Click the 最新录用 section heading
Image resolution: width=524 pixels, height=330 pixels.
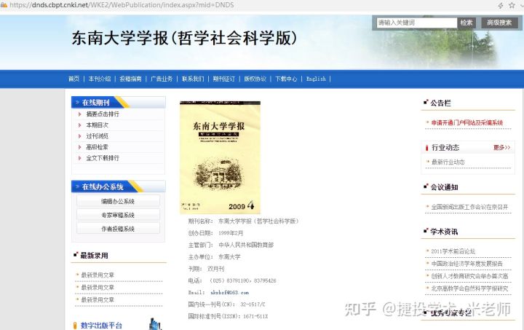94,256
